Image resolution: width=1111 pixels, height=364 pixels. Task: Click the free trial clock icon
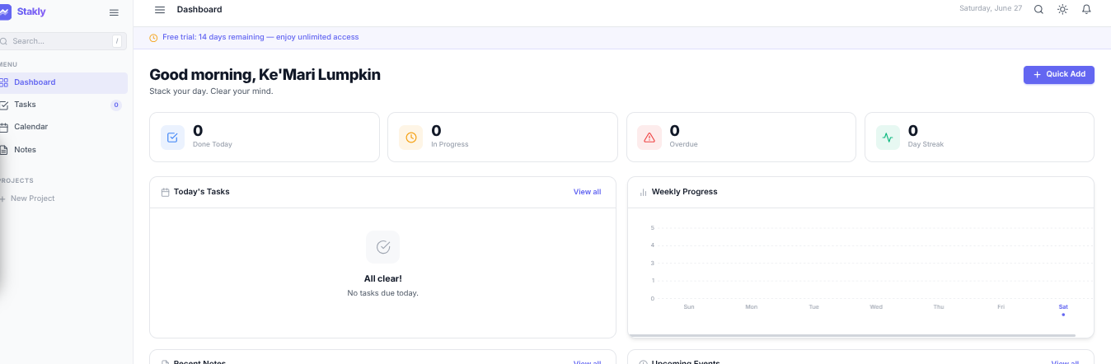pyautogui.click(x=153, y=38)
